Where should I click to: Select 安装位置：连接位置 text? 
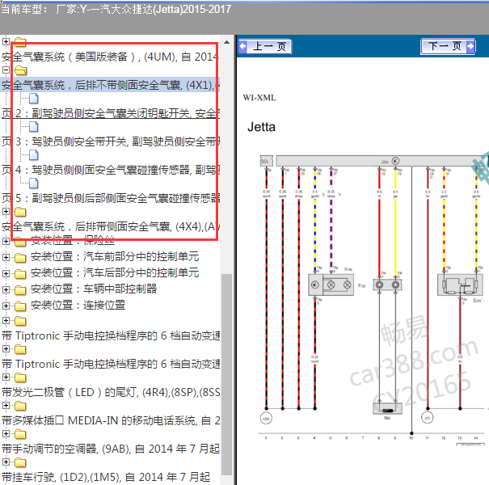(78, 306)
